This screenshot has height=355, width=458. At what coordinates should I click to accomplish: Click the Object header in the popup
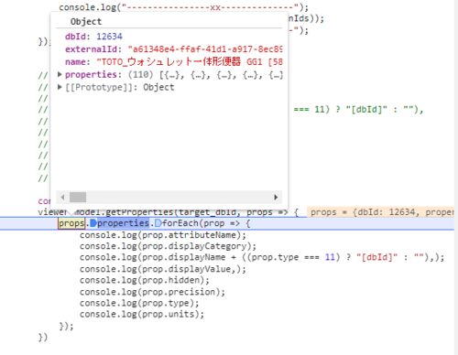86,22
